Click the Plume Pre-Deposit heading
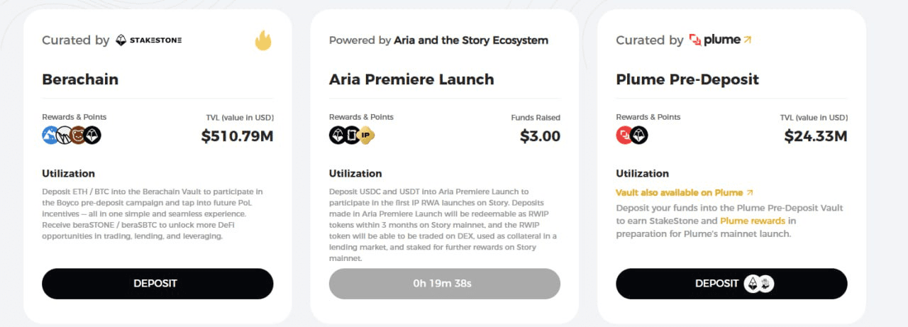Screen dimensions: 908x327 (x=687, y=79)
